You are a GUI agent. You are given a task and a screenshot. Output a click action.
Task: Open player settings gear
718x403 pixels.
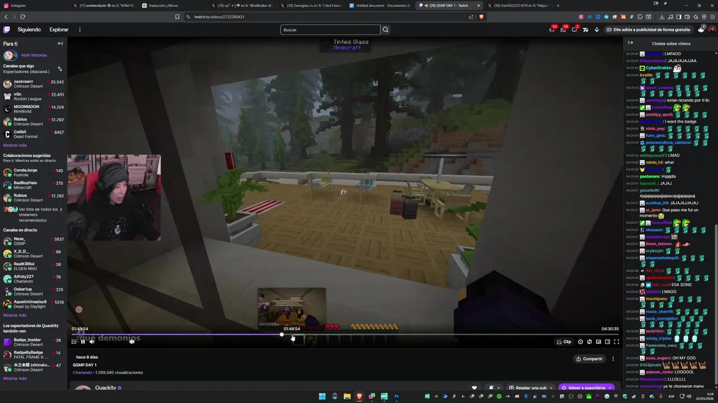(x=581, y=342)
